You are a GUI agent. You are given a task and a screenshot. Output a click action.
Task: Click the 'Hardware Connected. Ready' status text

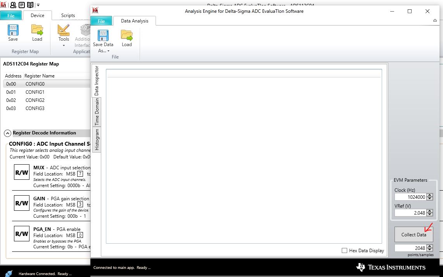pos(45,274)
